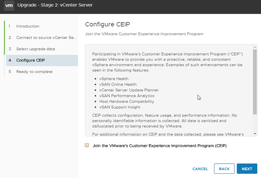Click the NEXT button
Screen dimensions: 261x178
(247, 169)
